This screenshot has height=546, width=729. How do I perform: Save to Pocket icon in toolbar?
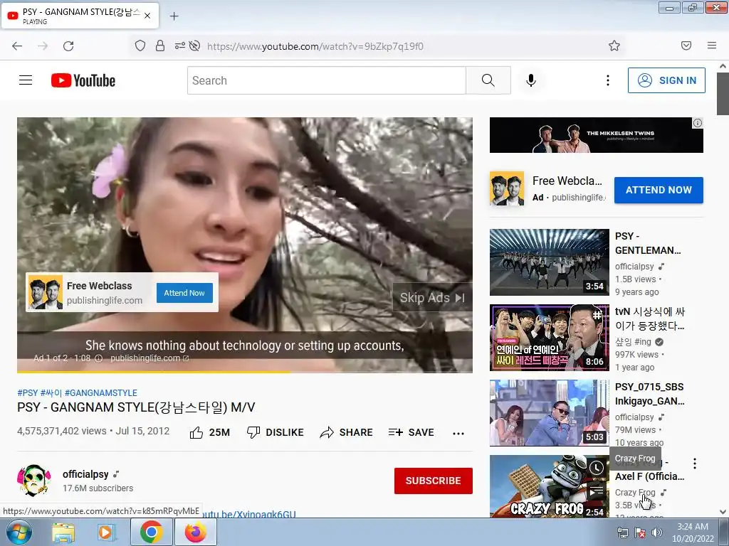coord(686,45)
